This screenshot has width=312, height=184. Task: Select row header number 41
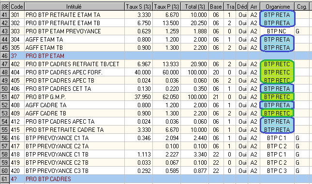[4, 15]
